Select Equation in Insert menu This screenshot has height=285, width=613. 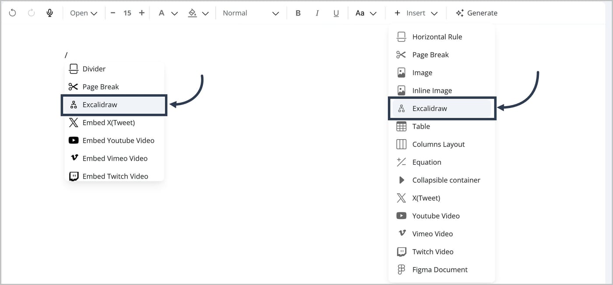[x=442, y=162]
